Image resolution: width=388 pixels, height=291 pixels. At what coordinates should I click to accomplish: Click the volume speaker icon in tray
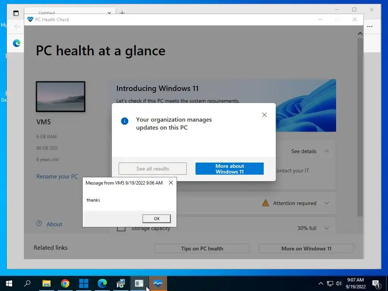coord(339,283)
